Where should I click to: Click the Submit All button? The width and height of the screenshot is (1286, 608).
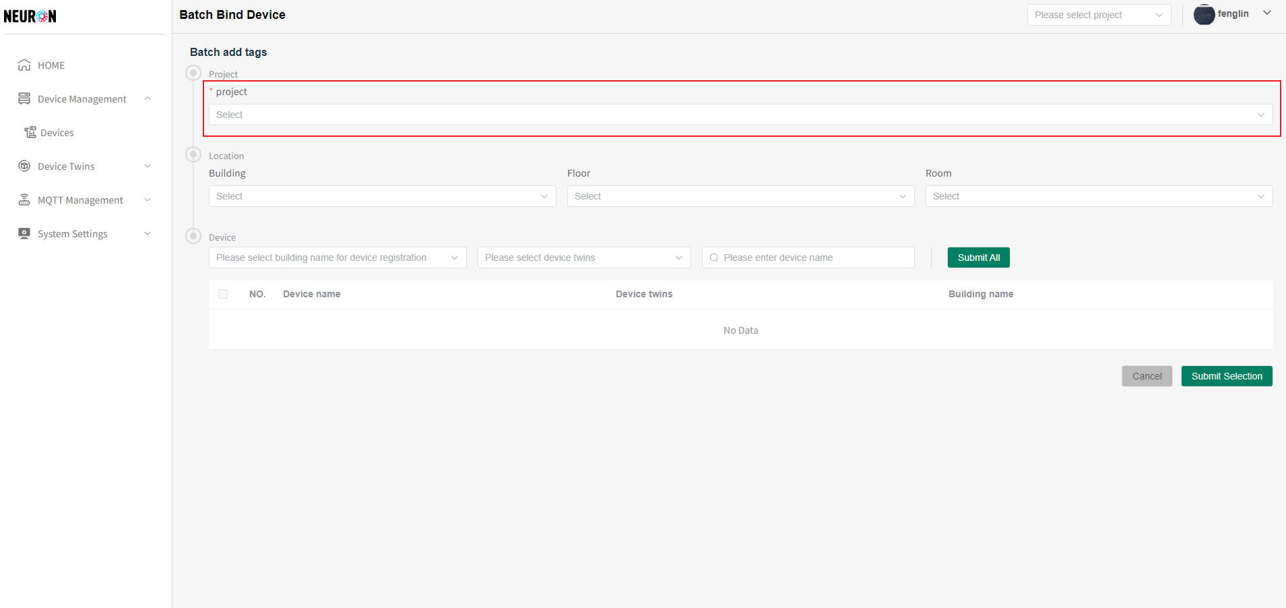coord(978,257)
